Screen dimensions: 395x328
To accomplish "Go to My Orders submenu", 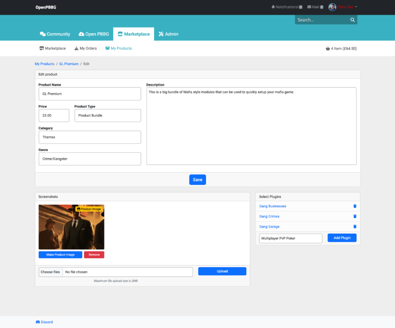I will 85,49.
